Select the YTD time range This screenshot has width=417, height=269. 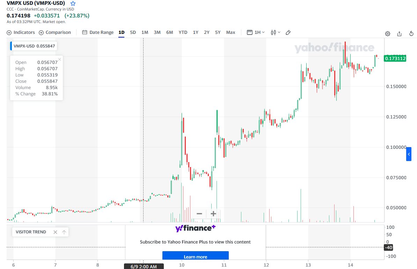click(183, 32)
